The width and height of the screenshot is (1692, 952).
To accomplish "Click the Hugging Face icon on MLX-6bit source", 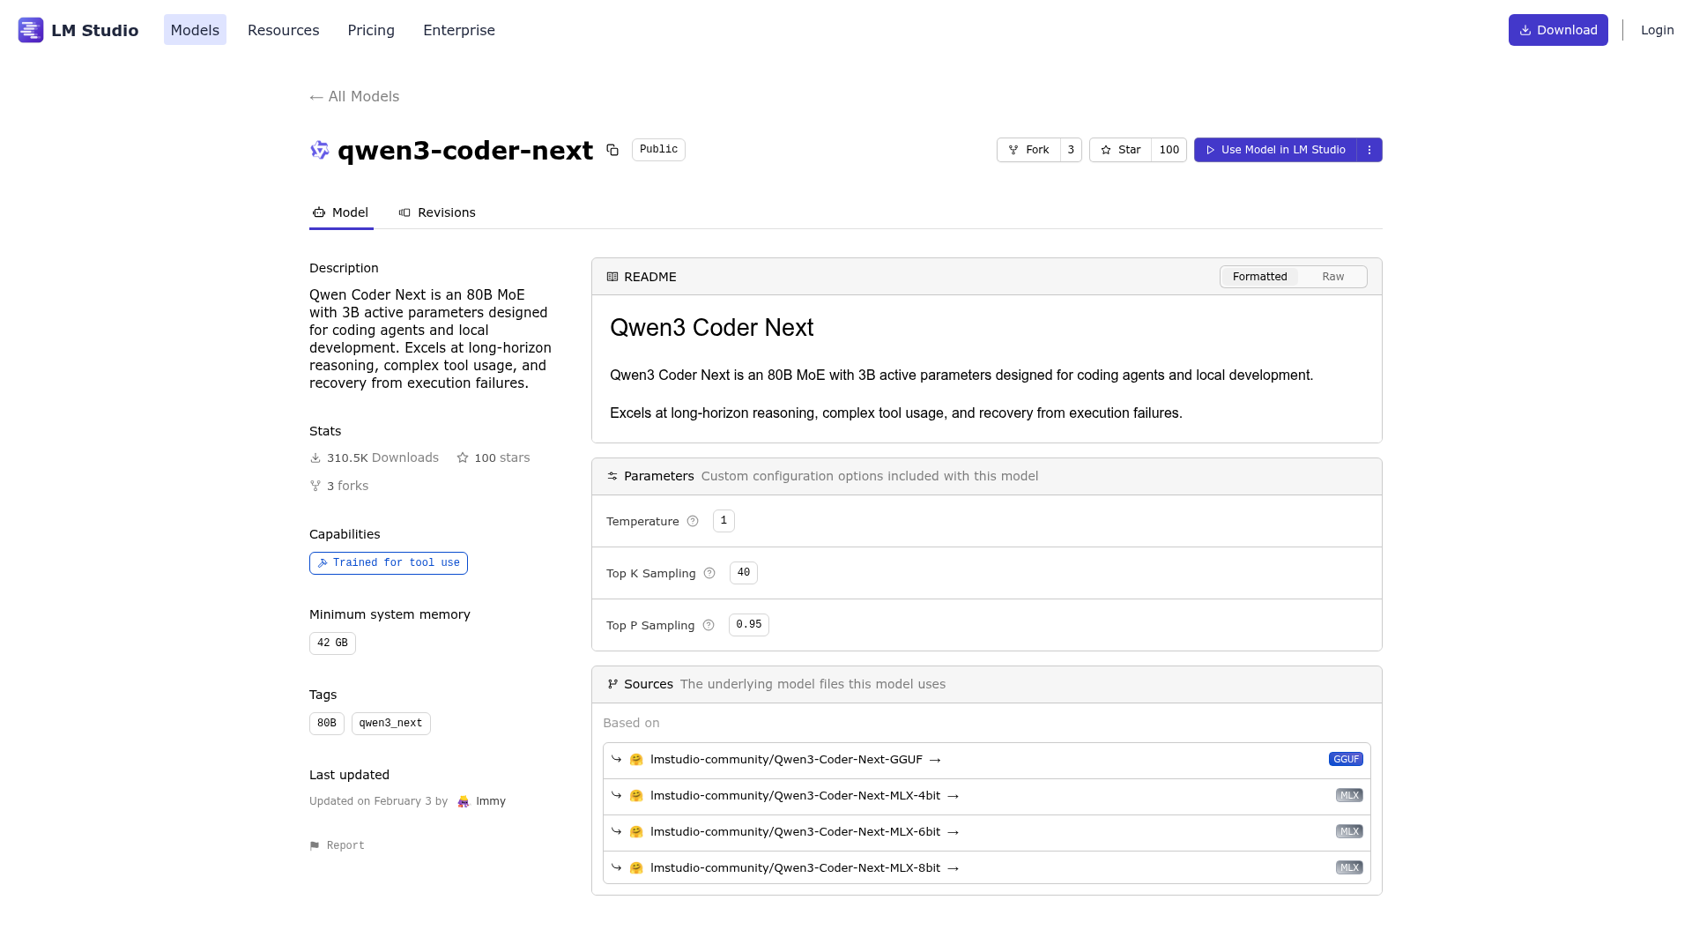I will click(636, 831).
